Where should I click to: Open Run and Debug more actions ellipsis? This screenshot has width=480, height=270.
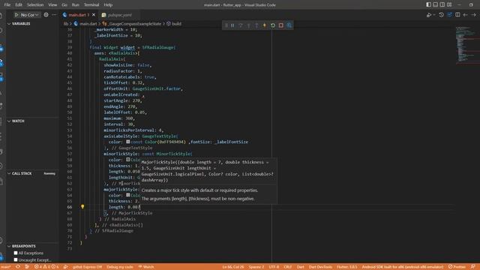[54, 15]
